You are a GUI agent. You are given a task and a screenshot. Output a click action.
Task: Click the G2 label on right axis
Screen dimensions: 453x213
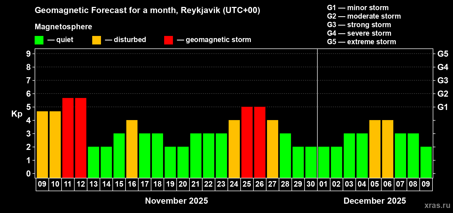pos(443,94)
